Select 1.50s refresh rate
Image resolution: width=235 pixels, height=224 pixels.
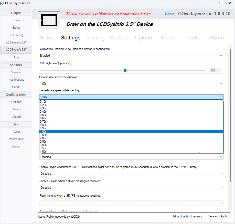click(131, 135)
